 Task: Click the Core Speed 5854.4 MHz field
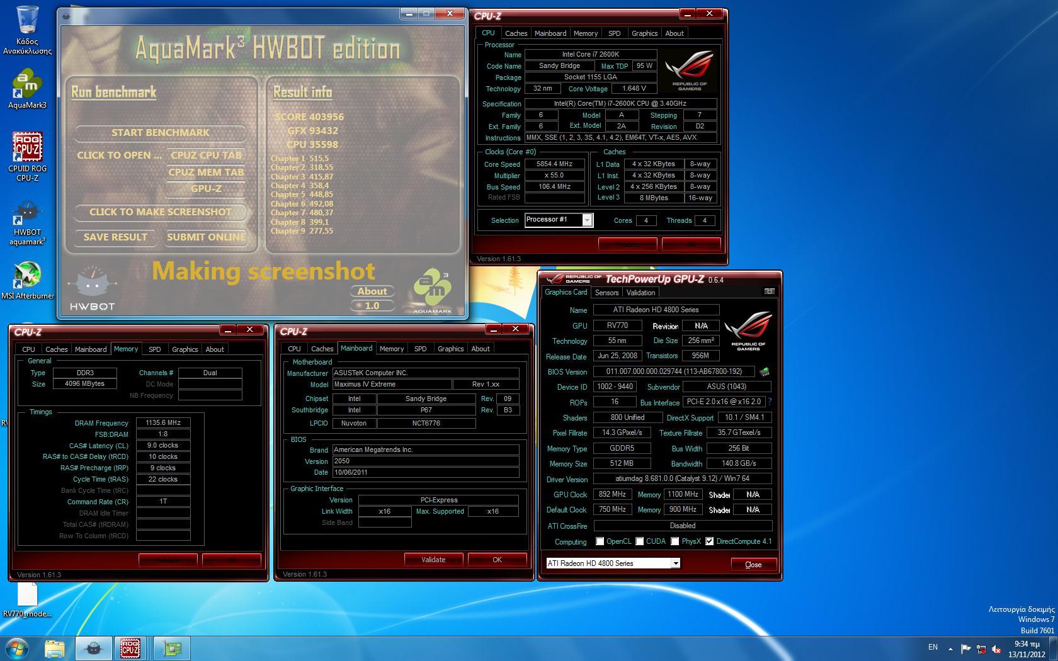[554, 164]
